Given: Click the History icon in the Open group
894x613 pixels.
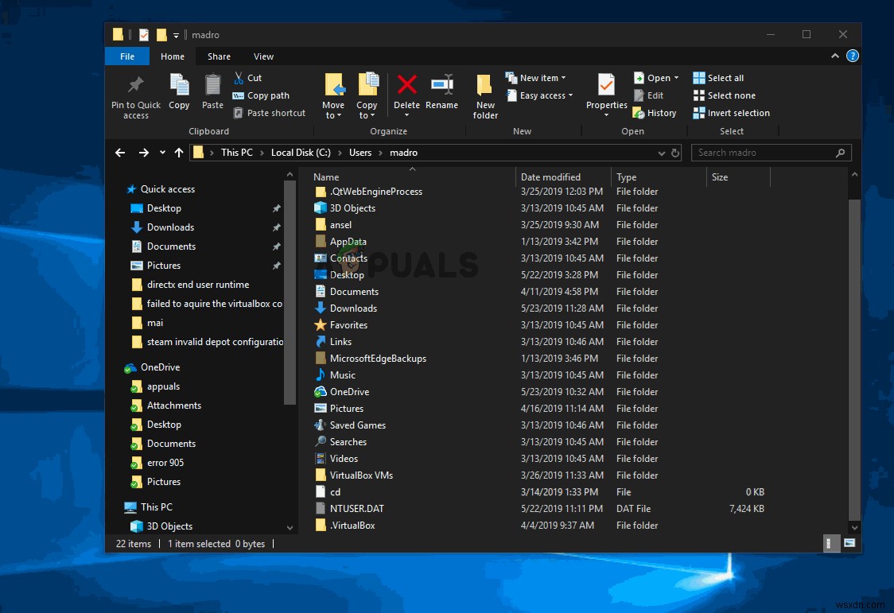Looking at the screenshot, I should point(655,112).
